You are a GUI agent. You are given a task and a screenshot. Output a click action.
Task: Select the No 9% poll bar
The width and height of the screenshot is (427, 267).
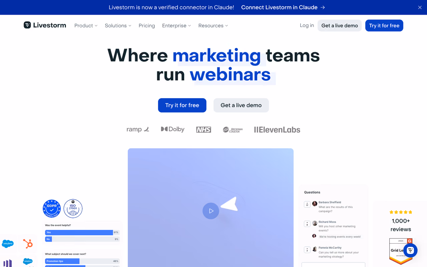point(82,239)
